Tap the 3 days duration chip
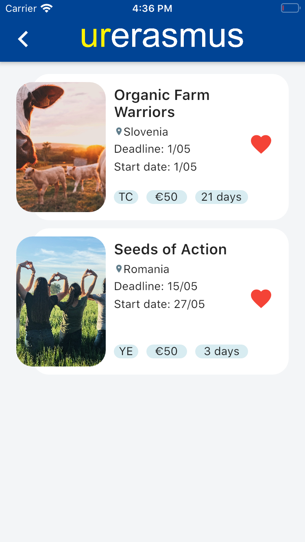 click(222, 351)
